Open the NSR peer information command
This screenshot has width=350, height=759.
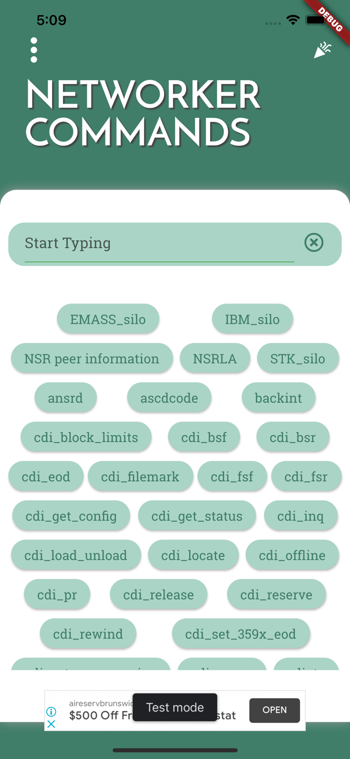pyautogui.click(x=91, y=358)
